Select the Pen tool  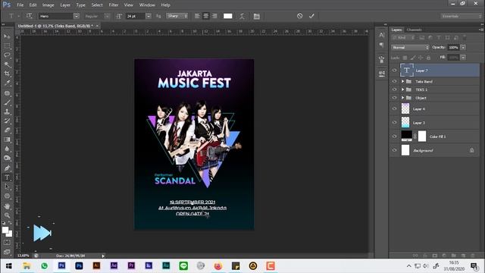point(7,168)
